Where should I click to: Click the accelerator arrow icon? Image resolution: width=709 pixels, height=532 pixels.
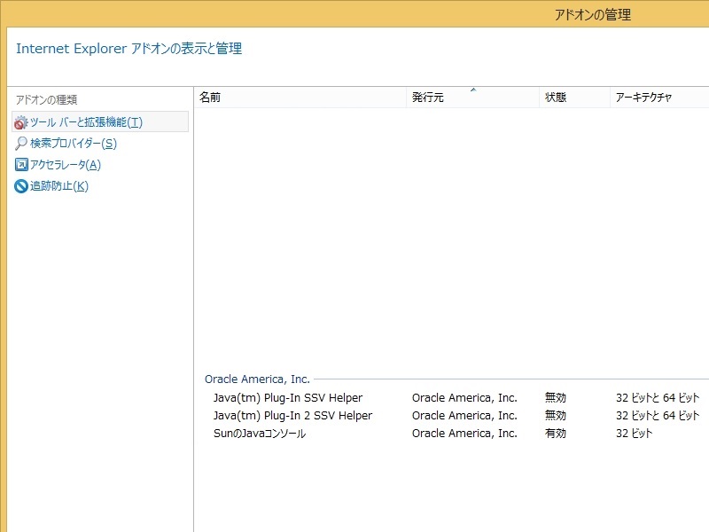(21, 165)
